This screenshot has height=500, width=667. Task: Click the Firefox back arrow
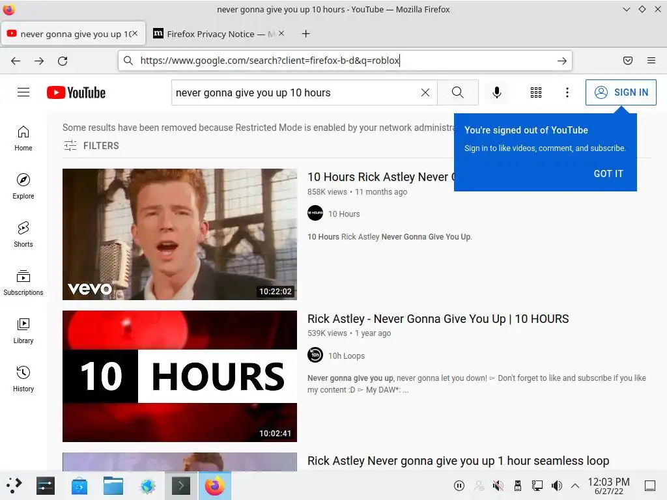tap(16, 61)
